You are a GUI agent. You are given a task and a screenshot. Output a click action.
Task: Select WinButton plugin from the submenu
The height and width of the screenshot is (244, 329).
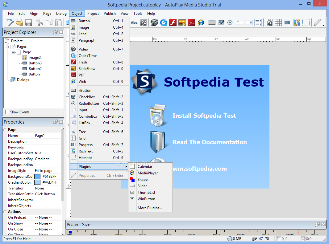pos(150,199)
